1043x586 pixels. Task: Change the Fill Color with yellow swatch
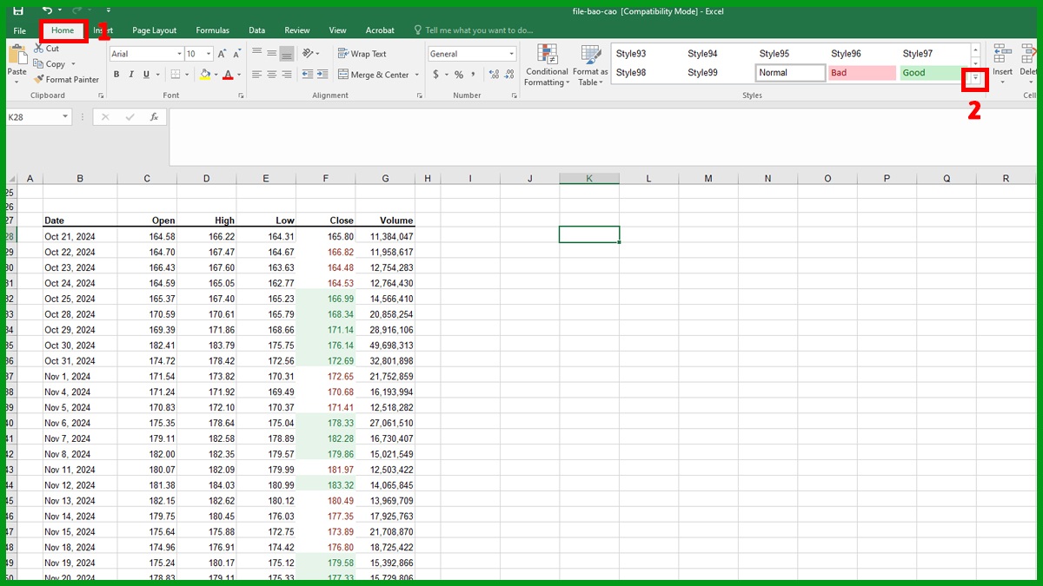coord(207,75)
